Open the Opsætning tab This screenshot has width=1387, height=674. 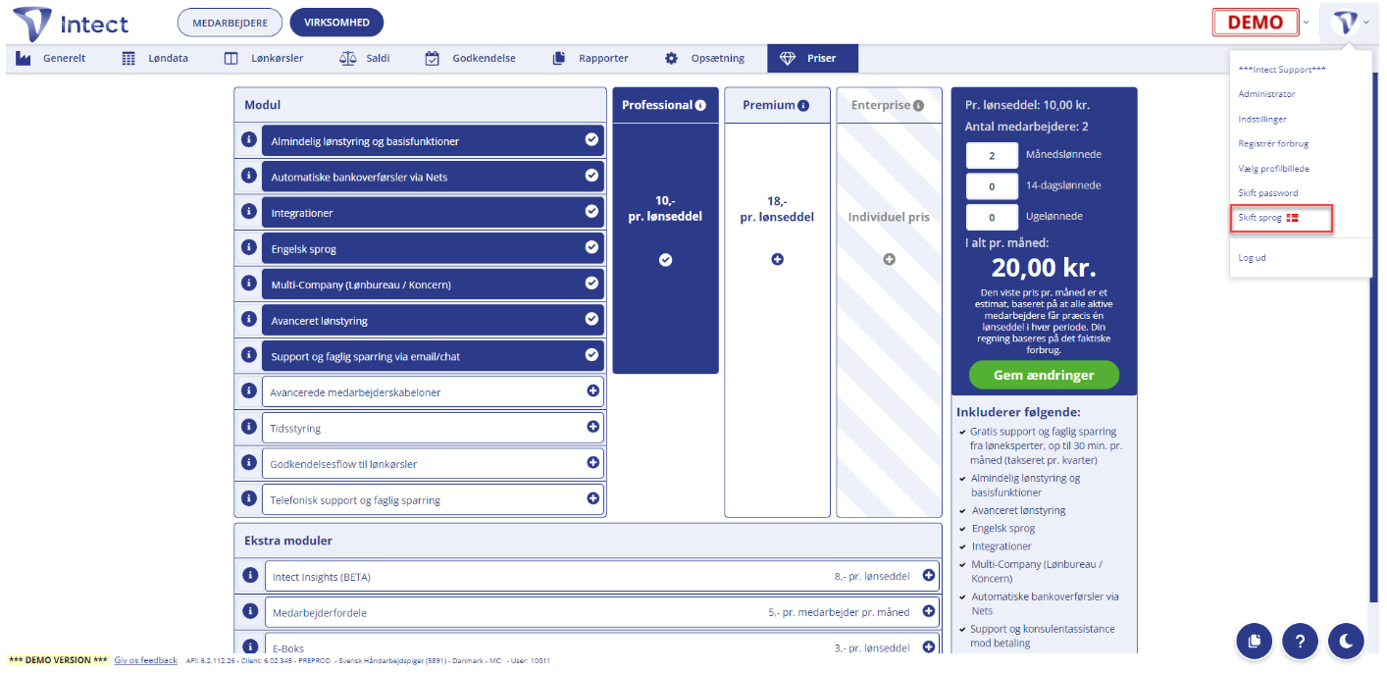[x=704, y=58]
